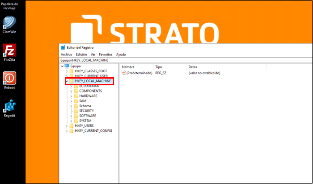
Task: Expand the SOFTWARE subkey
Action: 71,116
